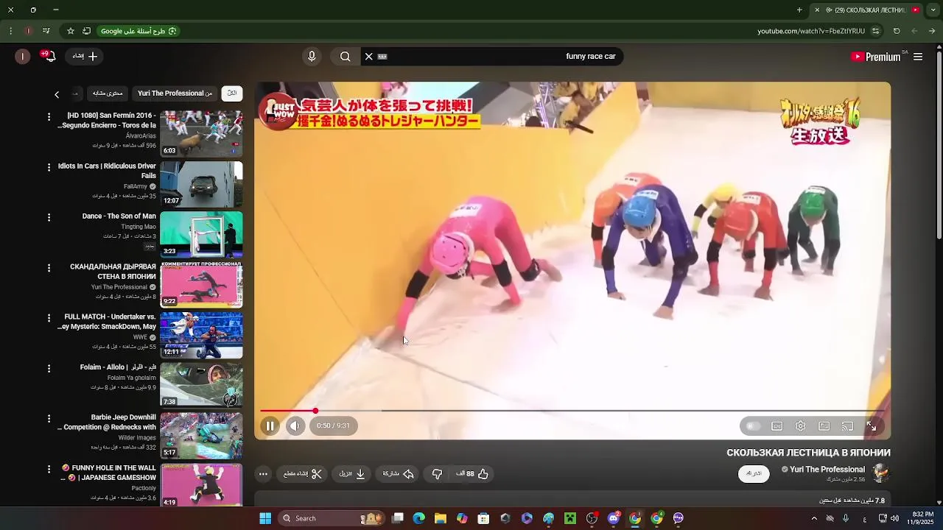This screenshot has width=943, height=530.
Task: Select the 'All' chip in related videos
Action: (x=232, y=93)
